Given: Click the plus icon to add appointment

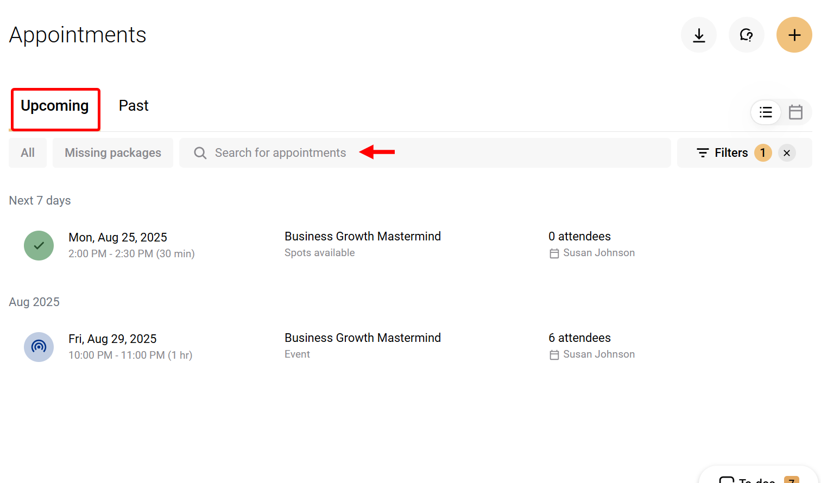Looking at the screenshot, I should pos(794,35).
